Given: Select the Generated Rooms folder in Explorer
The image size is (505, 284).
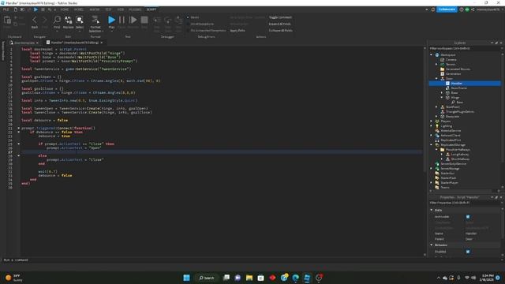Looking at the screenshot, I should click(x=458, y=69).
